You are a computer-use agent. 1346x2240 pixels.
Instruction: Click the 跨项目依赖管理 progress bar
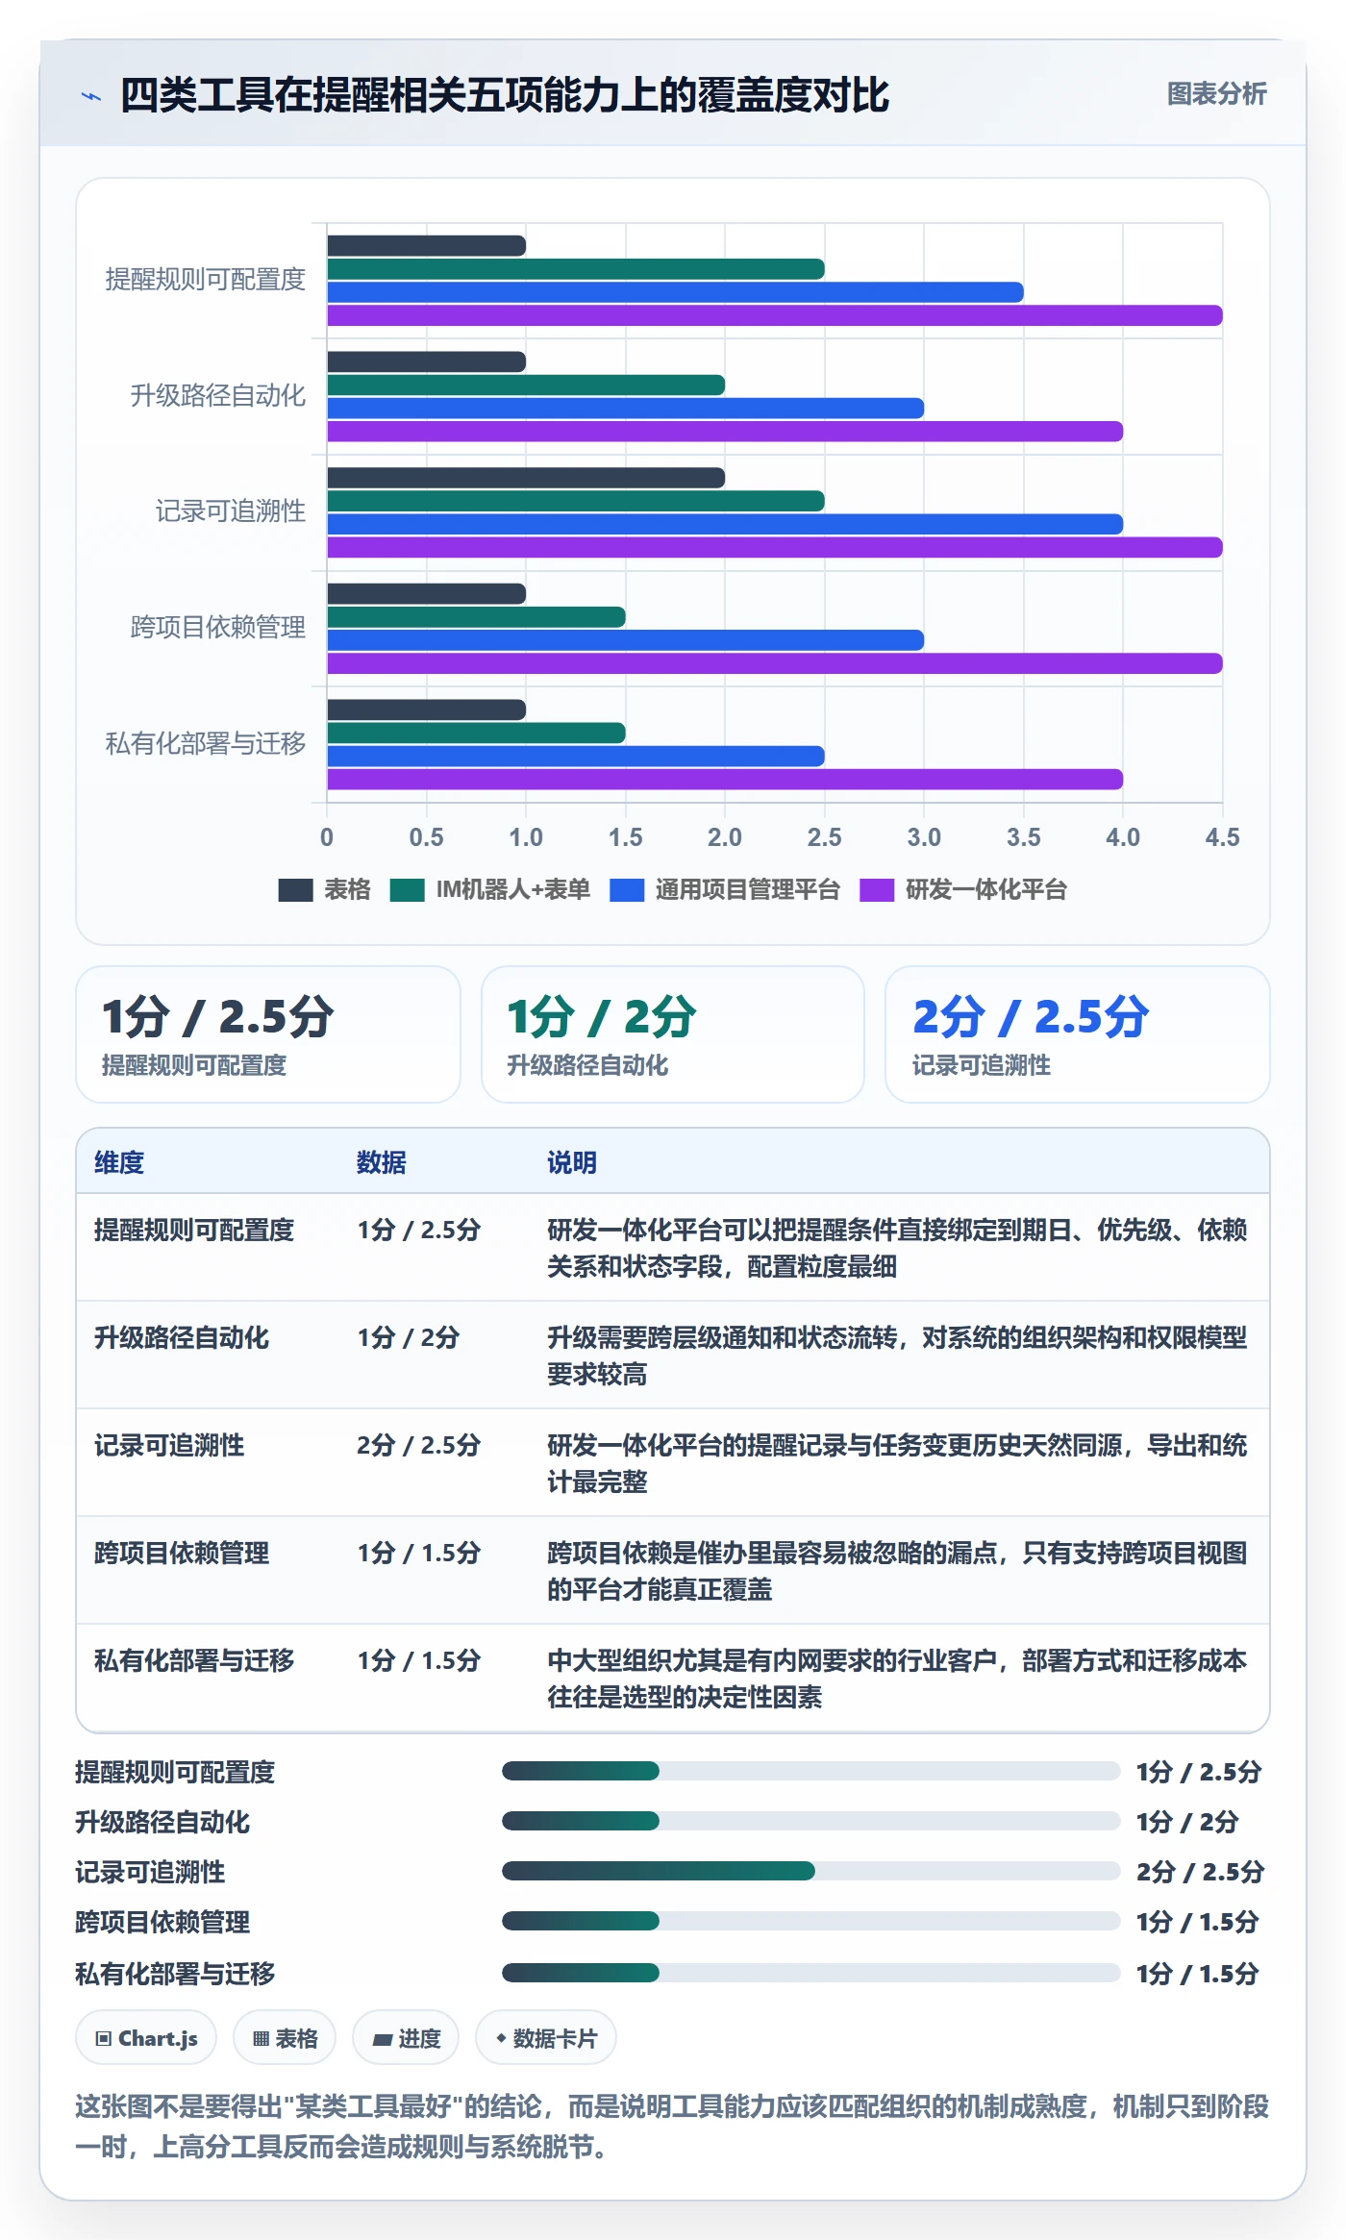(x=811, y=1921)
